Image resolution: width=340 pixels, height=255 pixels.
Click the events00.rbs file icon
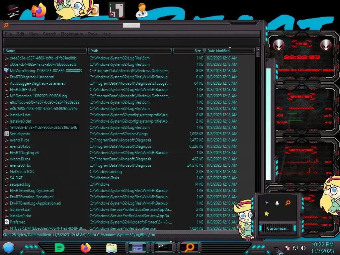7,165
